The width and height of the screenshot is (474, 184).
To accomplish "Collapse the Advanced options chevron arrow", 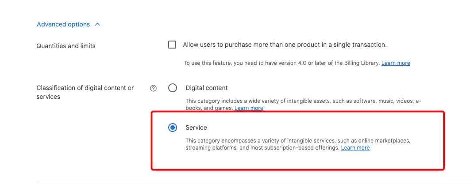I will tap(97, 24).
